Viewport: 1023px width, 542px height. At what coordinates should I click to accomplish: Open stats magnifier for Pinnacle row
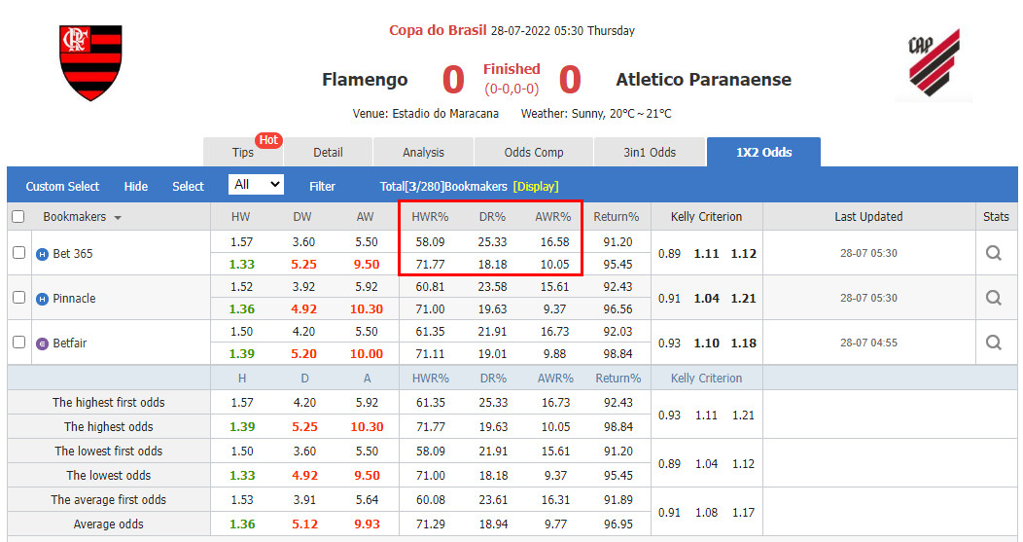pyautogui.click(x=993, y=298)
